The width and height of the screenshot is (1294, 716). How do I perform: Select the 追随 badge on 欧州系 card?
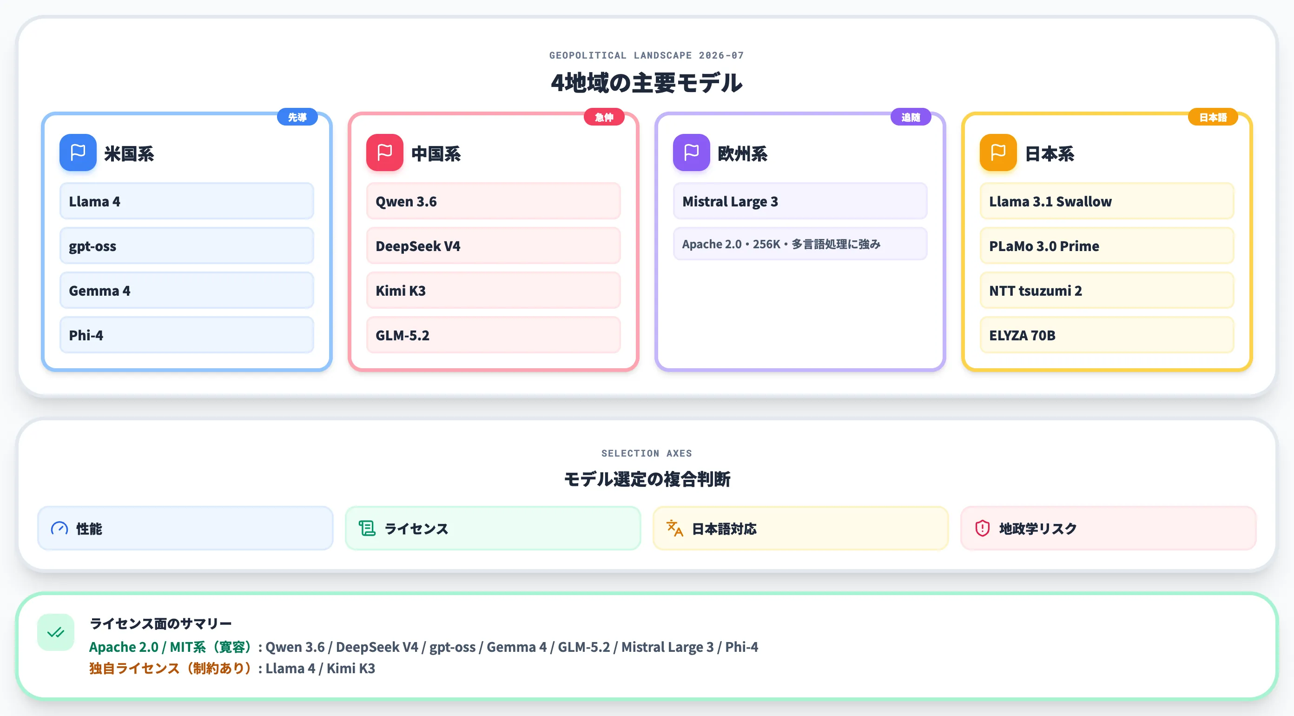[911, 117]
